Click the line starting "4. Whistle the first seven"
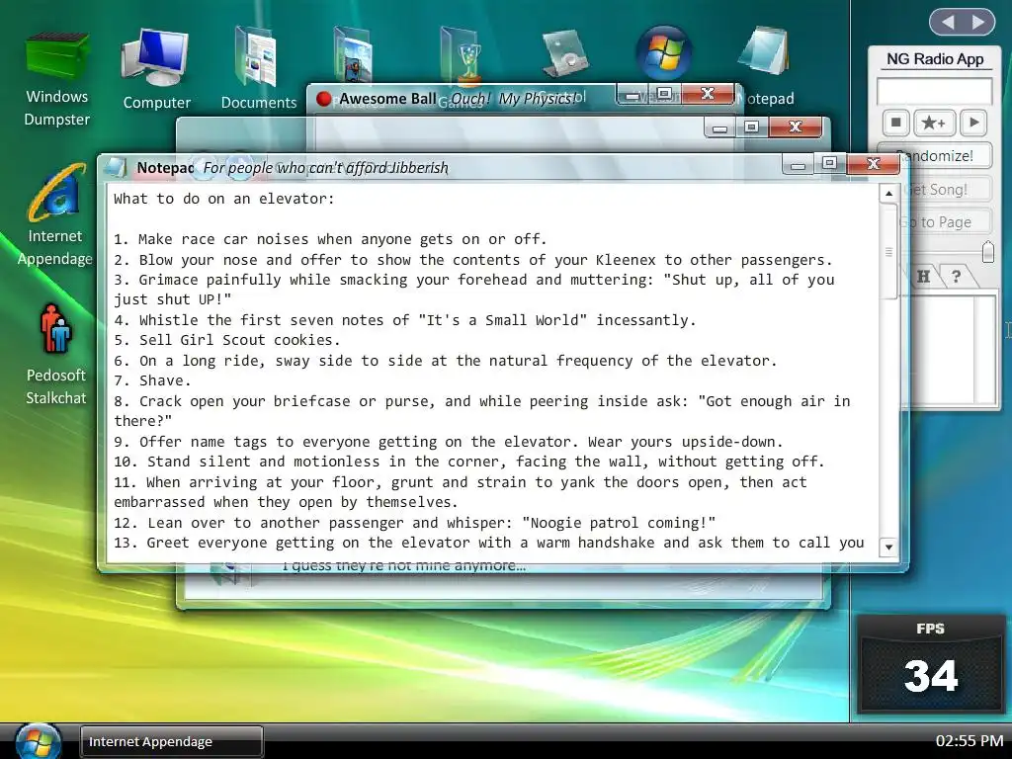The width and height of the screenshot is (1012, 759). [404, 320]
